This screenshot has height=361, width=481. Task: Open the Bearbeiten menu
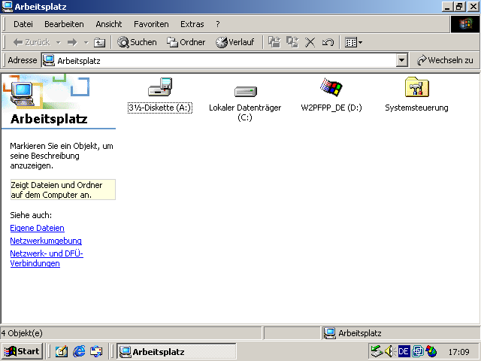[x=64, y=24]
